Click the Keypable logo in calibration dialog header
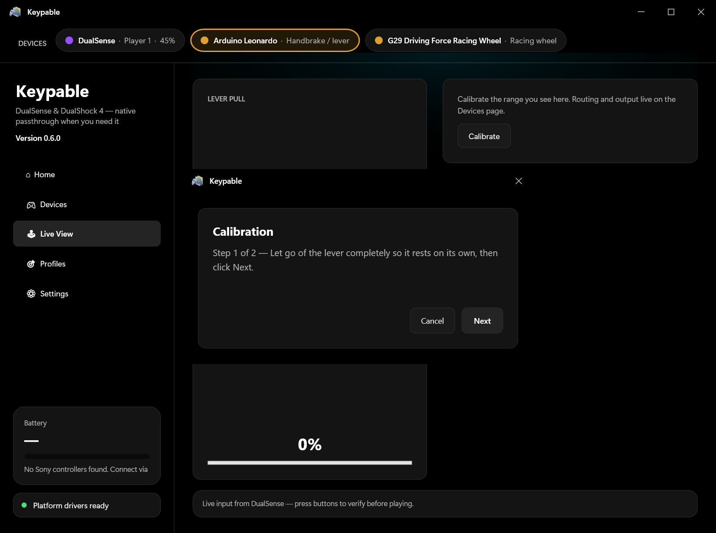Viewport: 716px width, 533px height. point(197,181)
